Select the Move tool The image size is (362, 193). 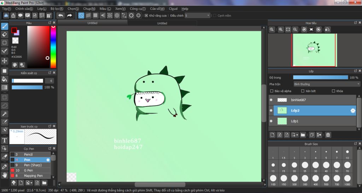pyautogui.click(x=4, y=61)
